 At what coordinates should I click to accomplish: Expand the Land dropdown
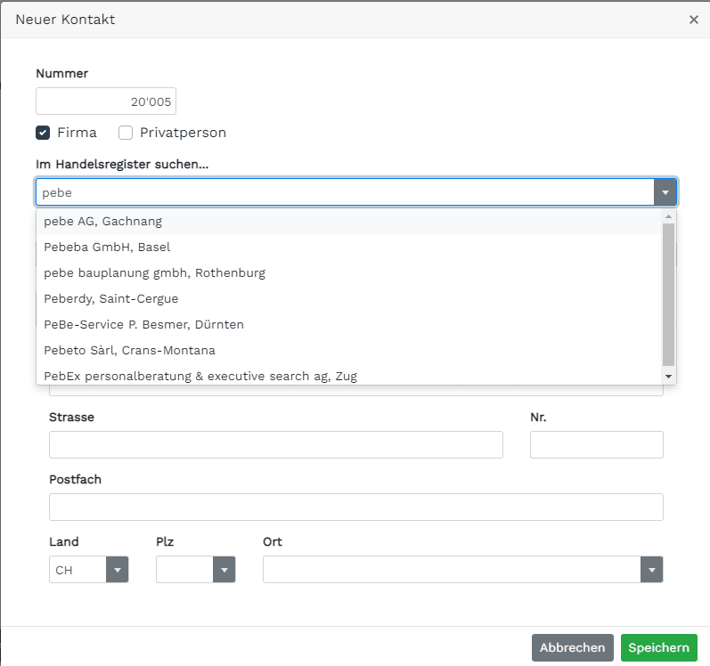point(118,570)
